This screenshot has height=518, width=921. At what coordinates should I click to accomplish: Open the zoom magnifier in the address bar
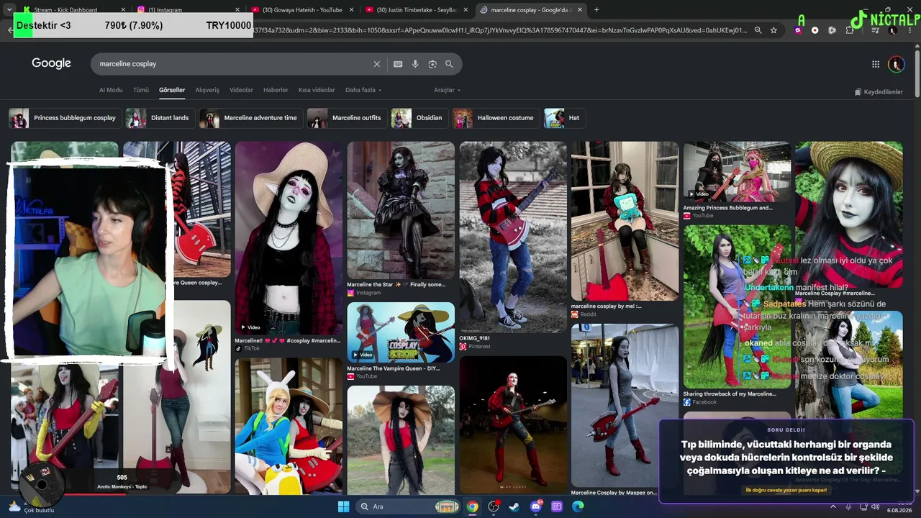[x=758, y=30]
